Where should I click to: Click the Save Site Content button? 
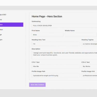37,85
